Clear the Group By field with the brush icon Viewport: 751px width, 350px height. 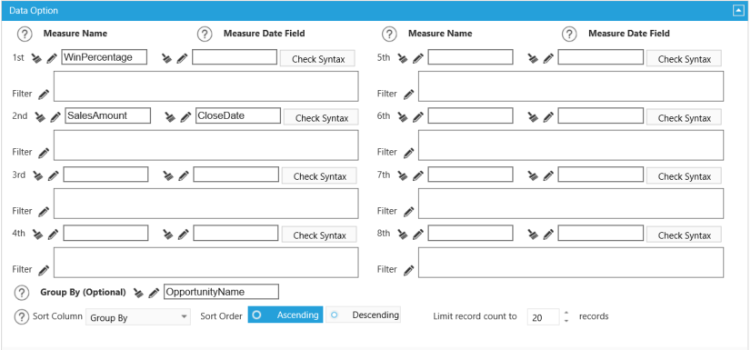[x=138, y=293]
